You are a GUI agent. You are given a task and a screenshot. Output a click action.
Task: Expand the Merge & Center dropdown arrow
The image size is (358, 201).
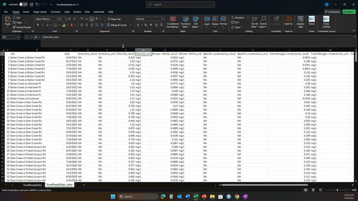point(131,25)
